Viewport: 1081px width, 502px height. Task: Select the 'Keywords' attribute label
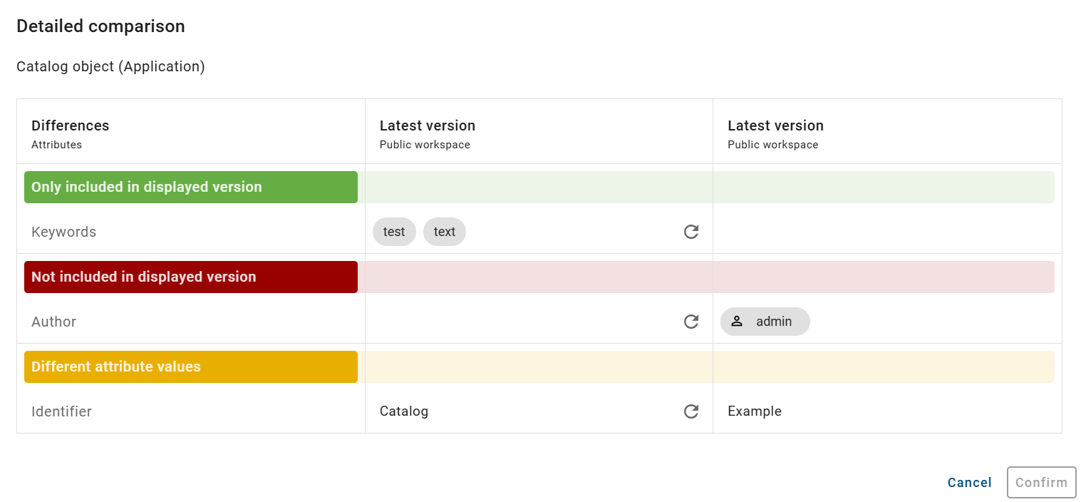[63, 231]
